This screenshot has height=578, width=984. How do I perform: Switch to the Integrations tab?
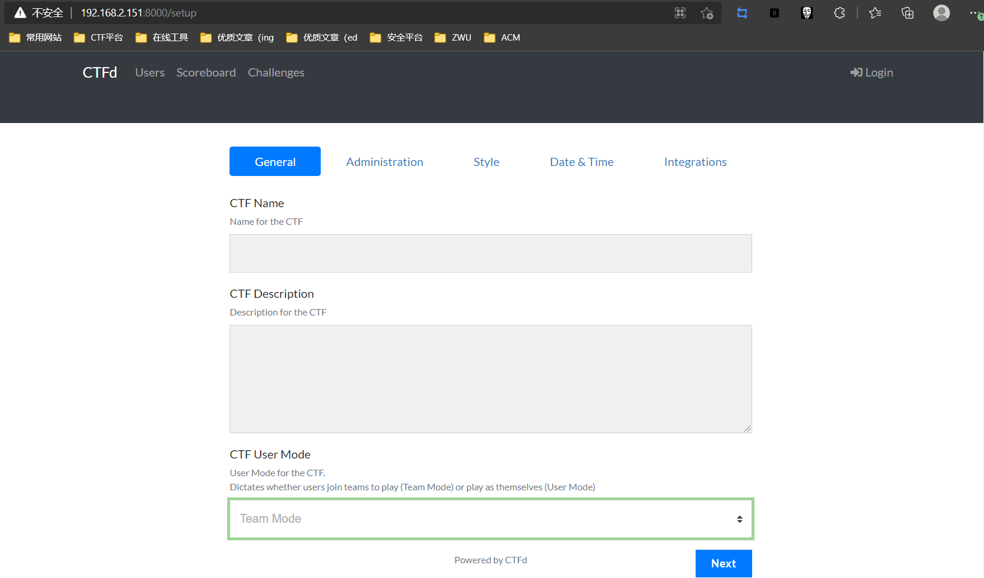point(696,162)
